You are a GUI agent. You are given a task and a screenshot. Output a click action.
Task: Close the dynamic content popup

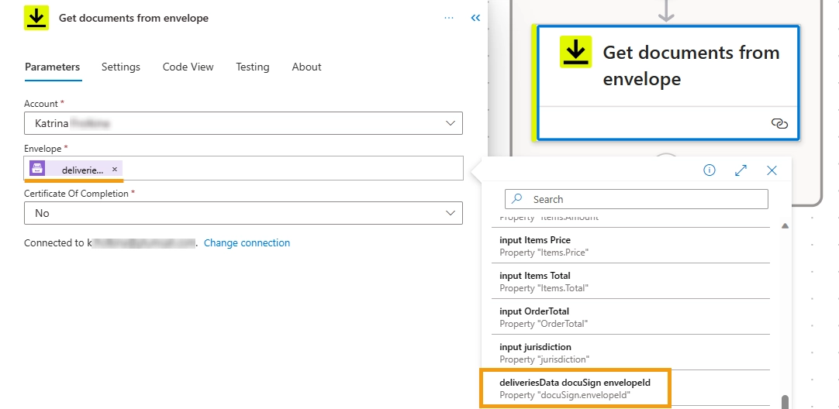point(772,170)
